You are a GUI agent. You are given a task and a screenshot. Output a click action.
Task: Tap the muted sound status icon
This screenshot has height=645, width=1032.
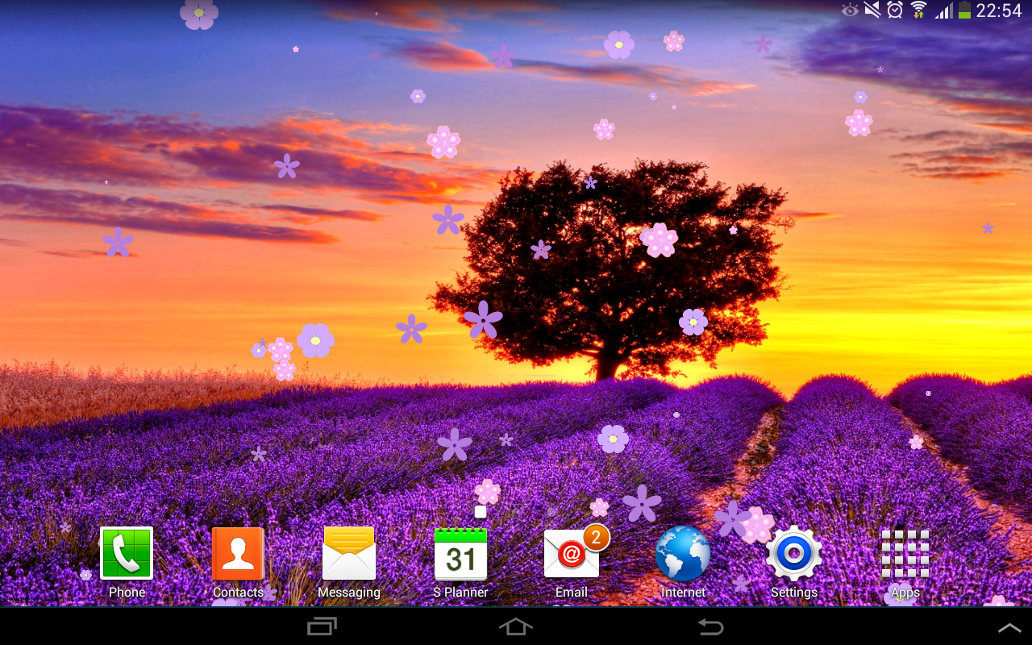point(872,10)
